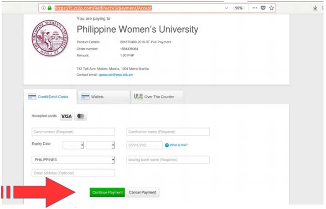Select the 2c2p payment URL text
The height and width of the screenshot is (209, 326).
pyautogui.click(x=103, y=8)
